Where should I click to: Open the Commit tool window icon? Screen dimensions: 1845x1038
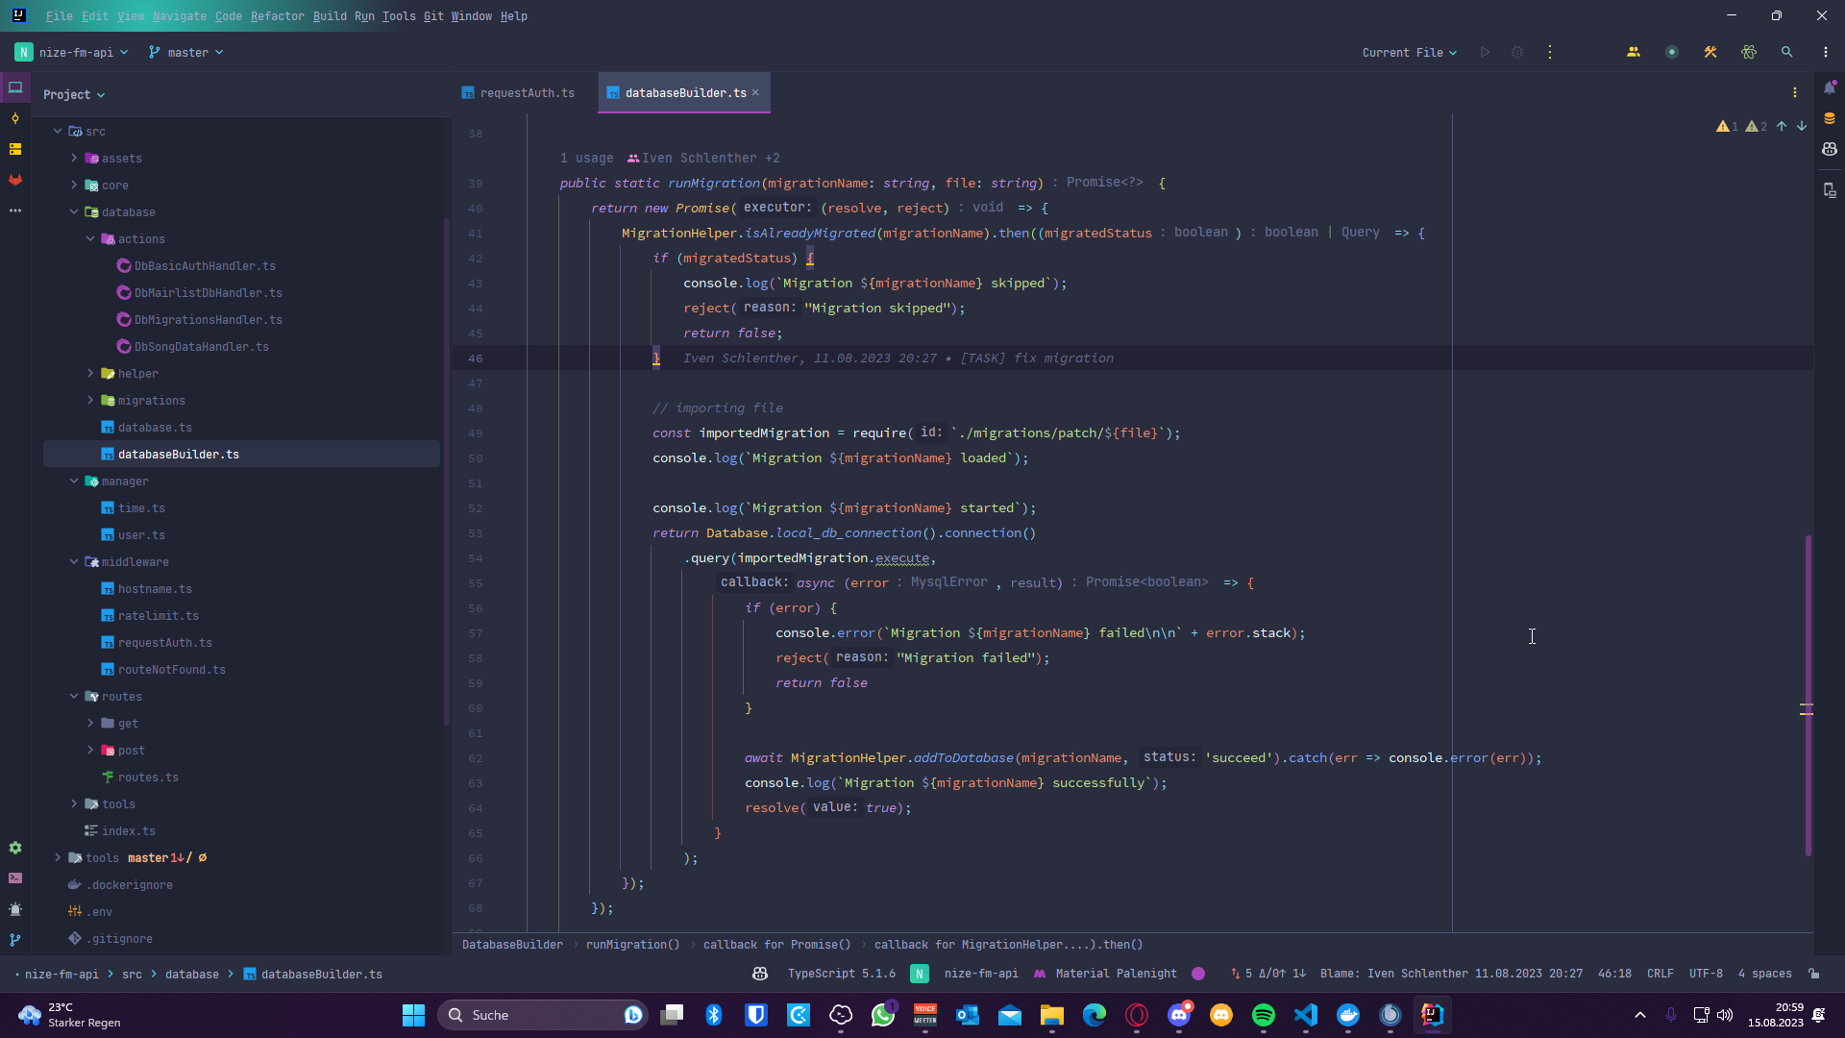[x=15, y=118]
